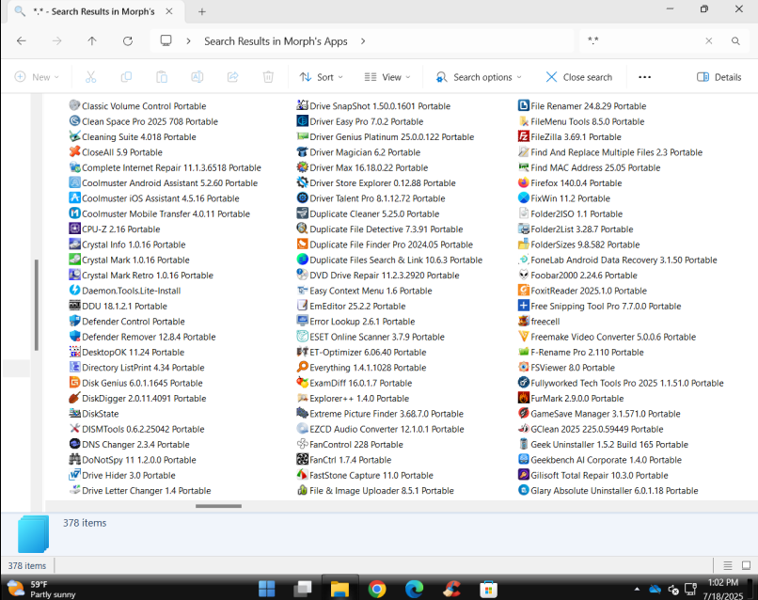Image resolution: width=758 pixels, height=600 pixels.
Task: Navigate back to previous location
Action: [22, 41]
